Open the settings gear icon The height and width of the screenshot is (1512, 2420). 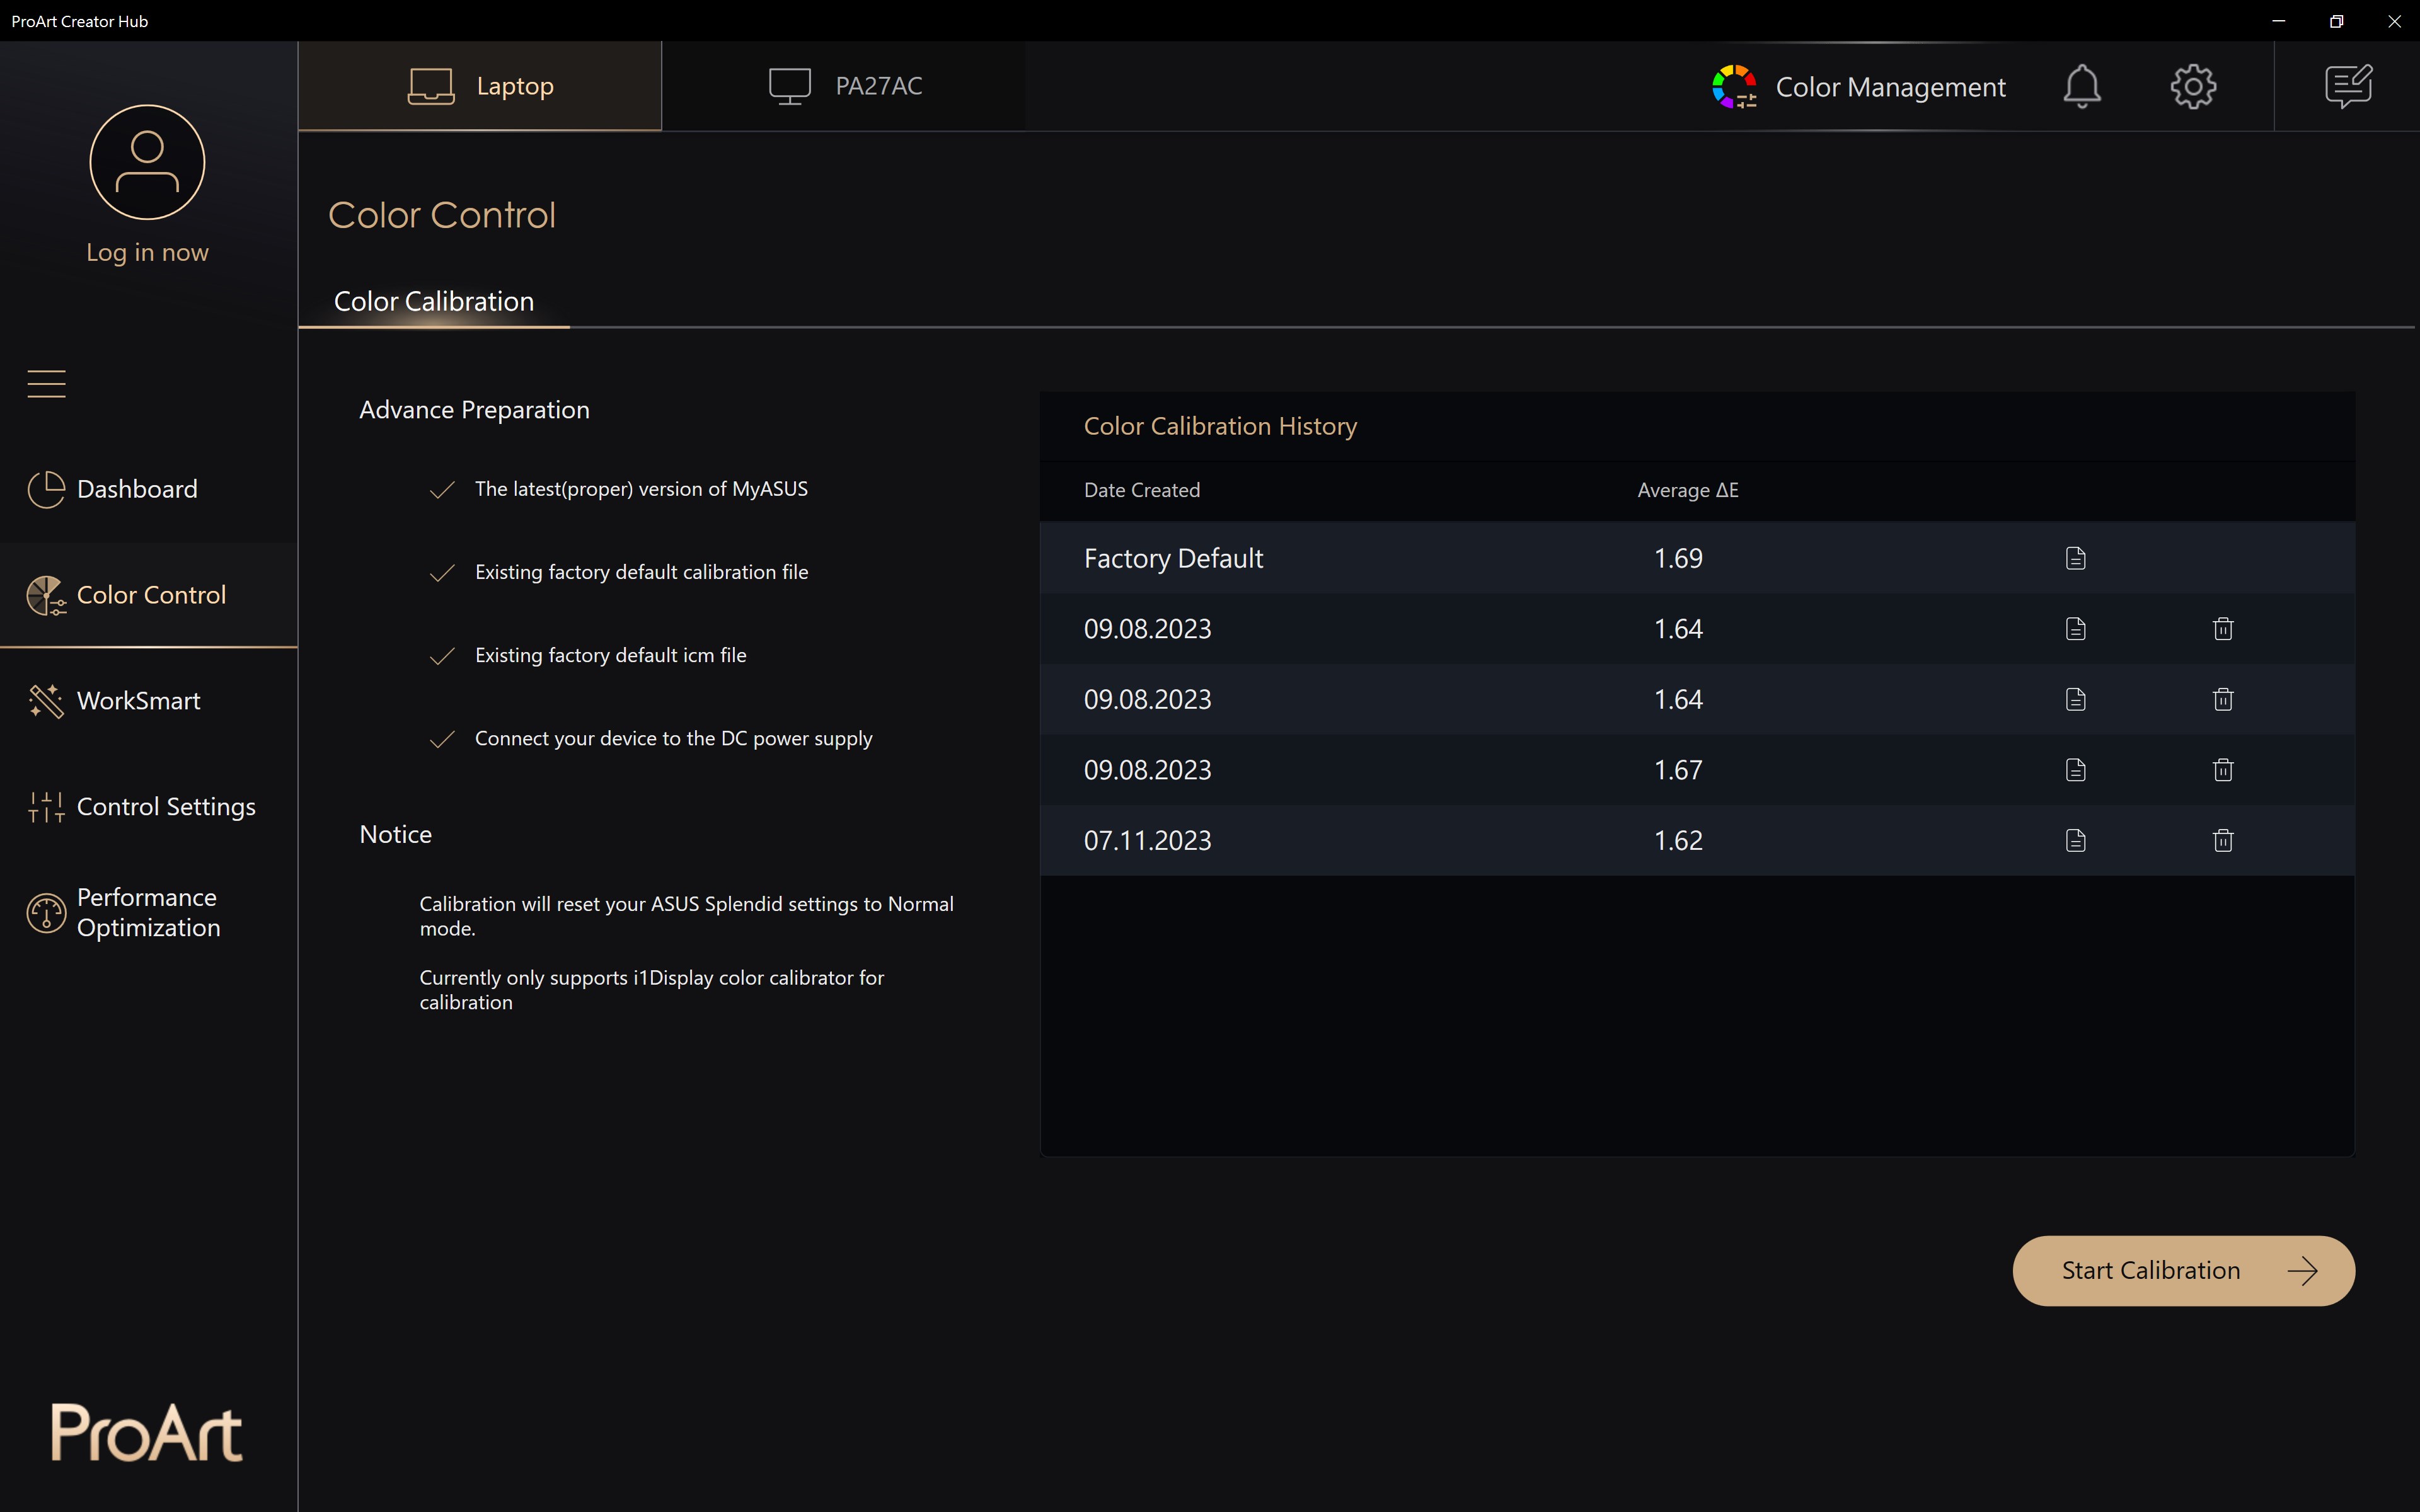tap(2193, 86)
